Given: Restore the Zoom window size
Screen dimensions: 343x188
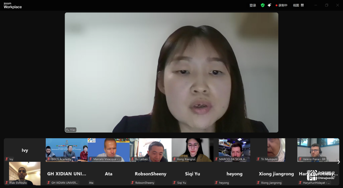Looking at the screenshot, I should point(326,5).
